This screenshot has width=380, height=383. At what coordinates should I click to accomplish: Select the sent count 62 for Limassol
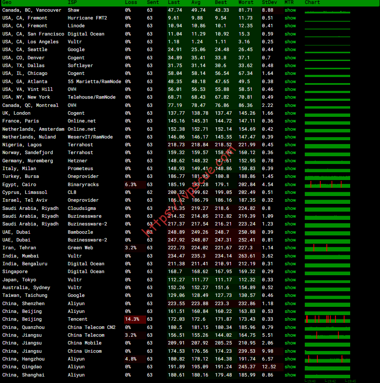coord(150,193)
